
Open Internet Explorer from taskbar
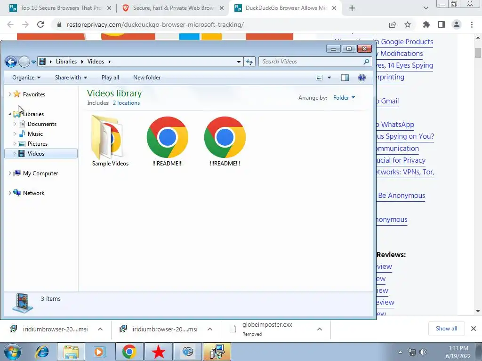[42, 352]
